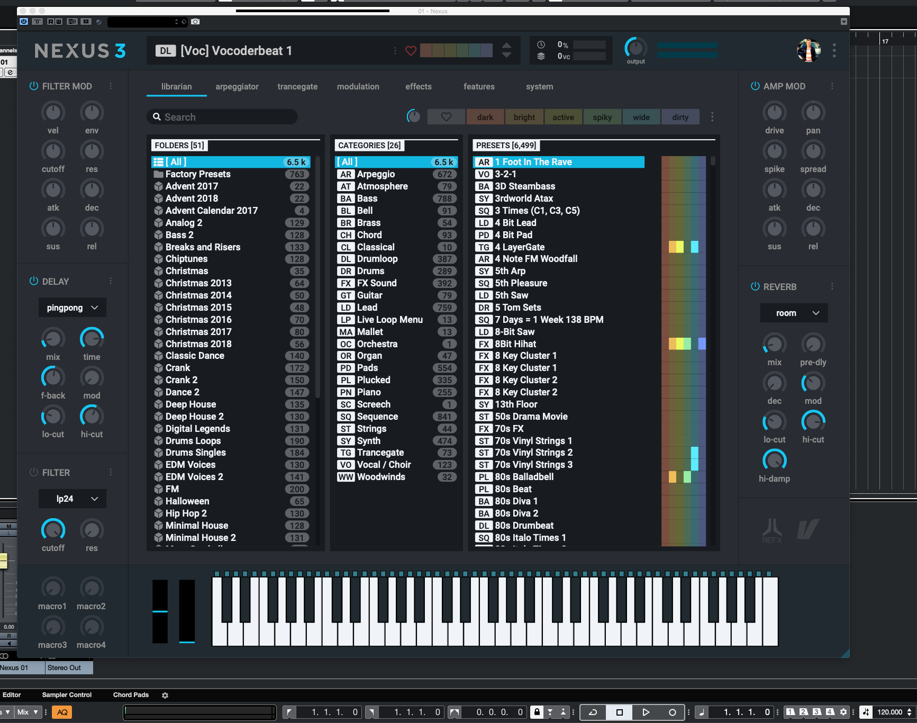Click the preset up/down stepper arrows
This screenshot has height=723, width=917.
coord(506,50)
